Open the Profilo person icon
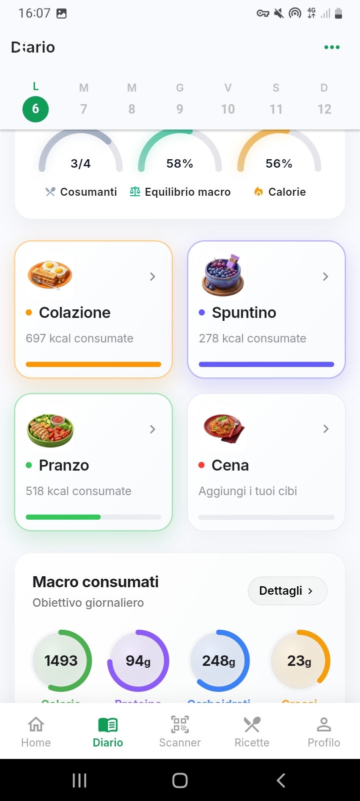The width and height of the screenshot is (360, 801). click(324, 724)
